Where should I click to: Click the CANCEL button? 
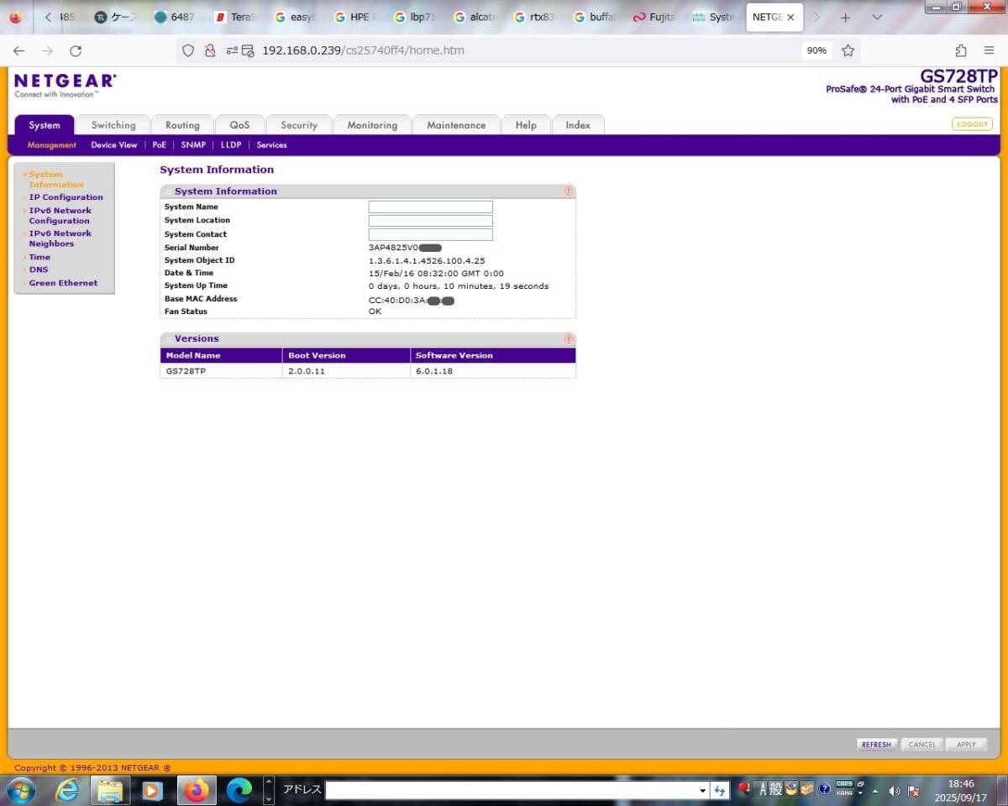tap(921, 745)
